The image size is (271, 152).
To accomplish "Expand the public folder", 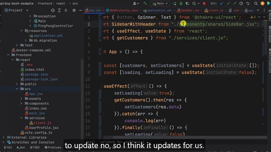I will point(17,84).
